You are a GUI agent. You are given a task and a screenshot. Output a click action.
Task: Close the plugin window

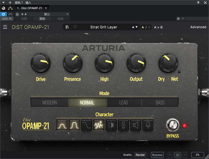[x=205, y=3]
